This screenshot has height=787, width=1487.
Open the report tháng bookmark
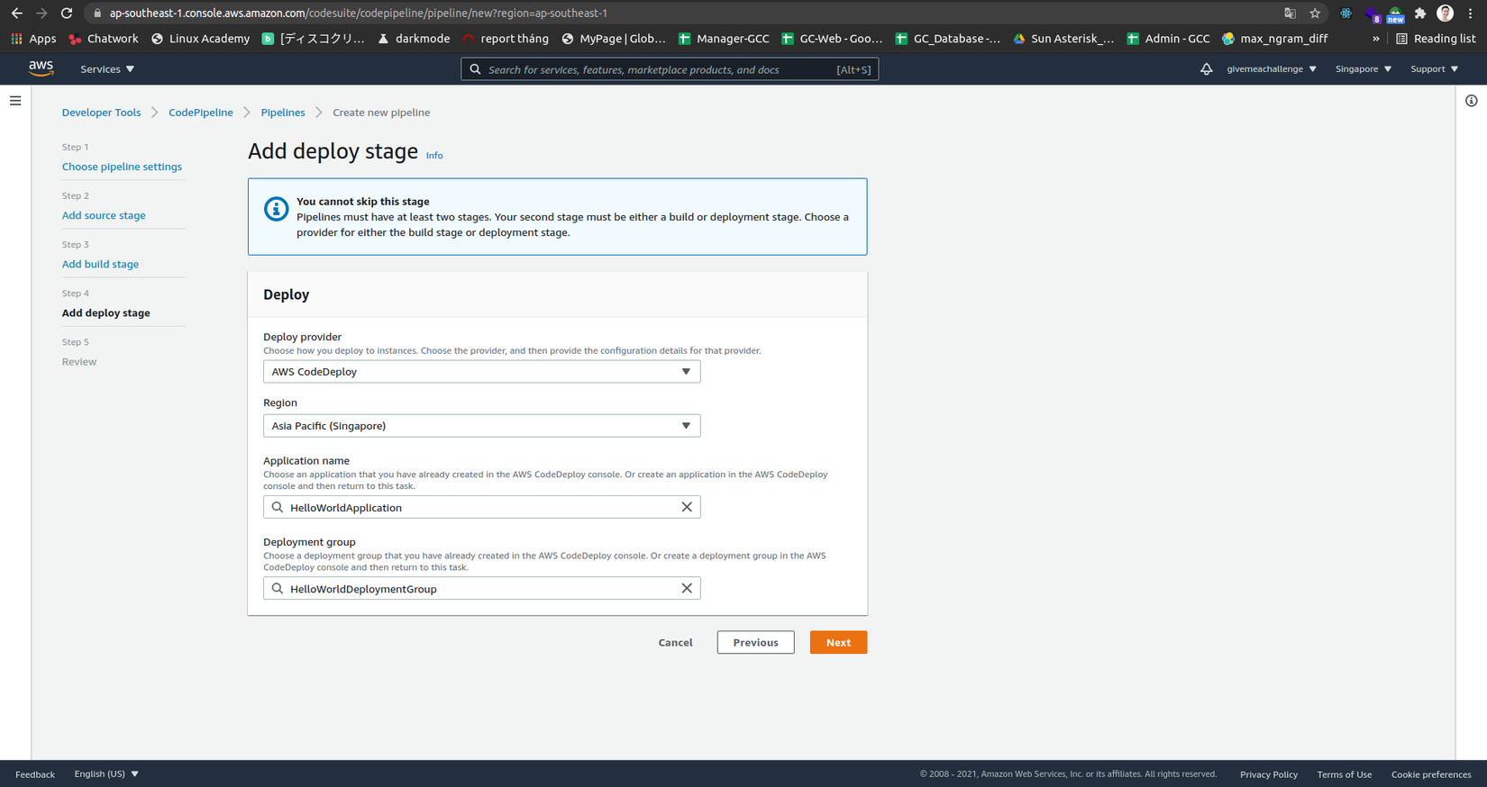pyautogui.click(x=506, y=39)
